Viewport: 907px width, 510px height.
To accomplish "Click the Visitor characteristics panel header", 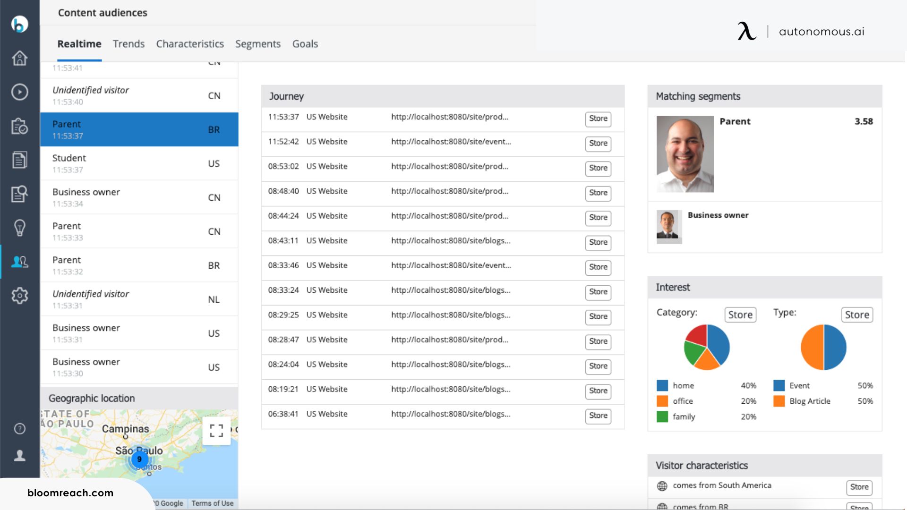I will tap(764, 466).
